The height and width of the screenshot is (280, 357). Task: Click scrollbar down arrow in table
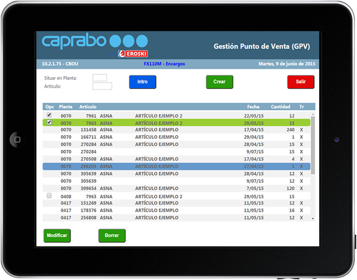click(x=313, y=219)
